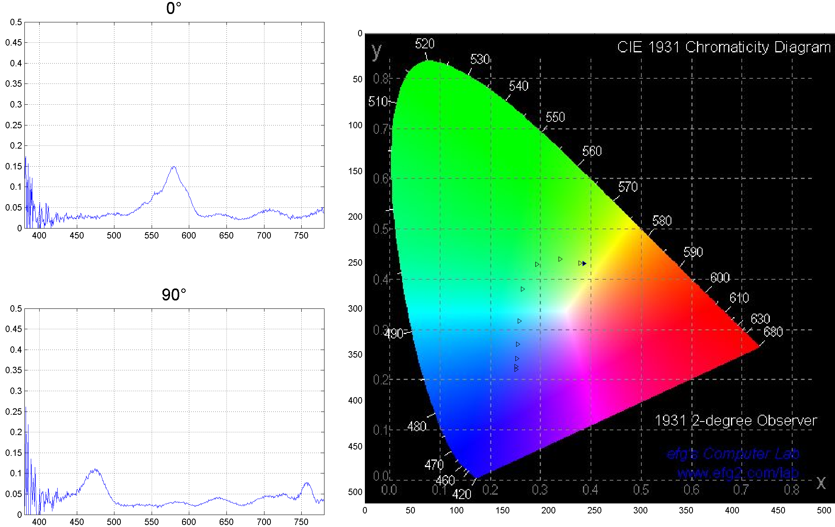This screenshot has height=527, width=835.
Task: Click the CIE 1931 Chromaticity Diagram title
Action: (723, 47)
